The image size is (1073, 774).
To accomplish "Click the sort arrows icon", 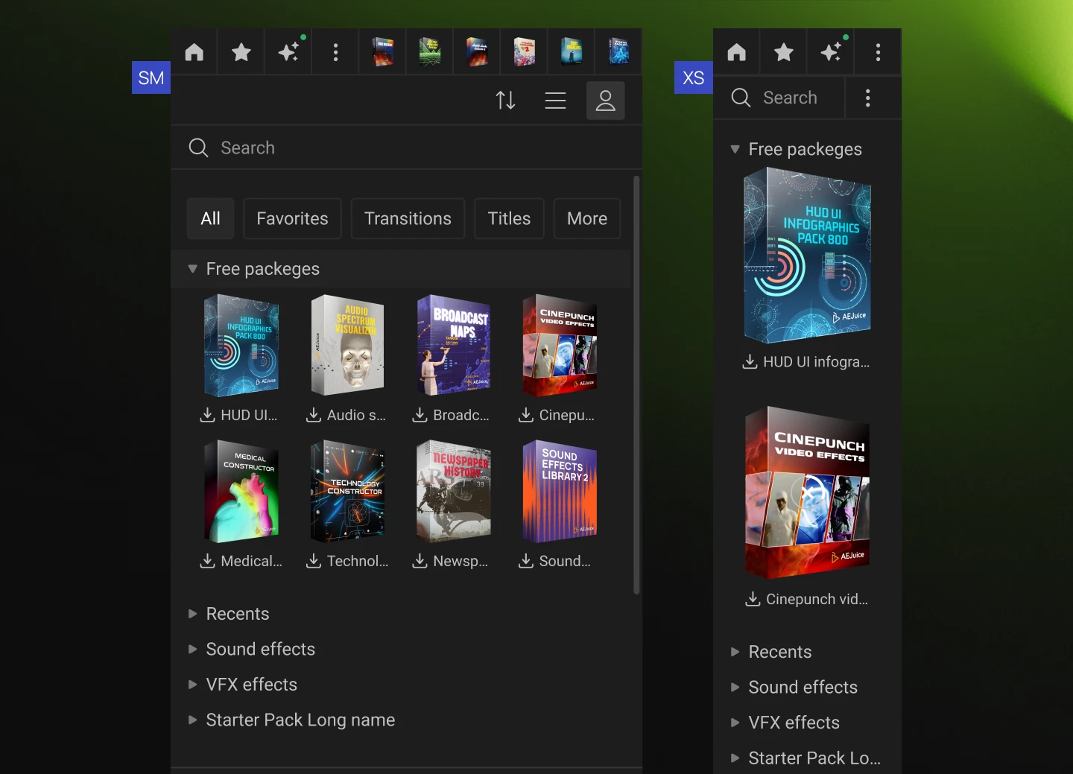I will tap(506, 100).
